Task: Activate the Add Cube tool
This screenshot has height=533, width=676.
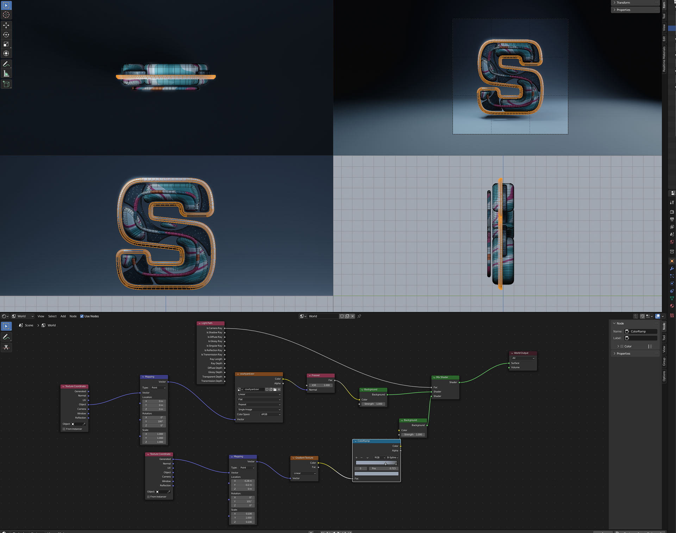Action: pyautogui.click(x=6, y=84)
